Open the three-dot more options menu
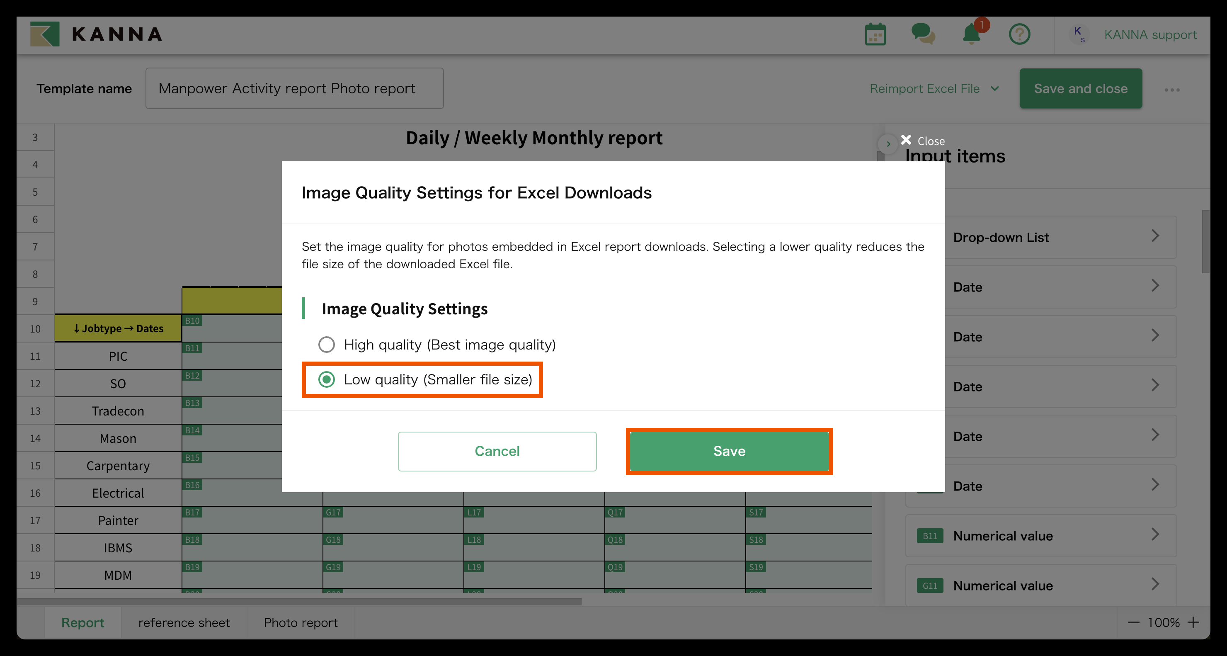Screen dimensions: 1227x656 [x=1172, y=90]
